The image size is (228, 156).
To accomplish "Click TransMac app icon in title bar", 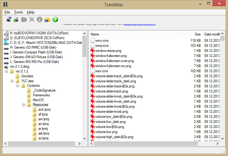I will click(x=5, y=4).
